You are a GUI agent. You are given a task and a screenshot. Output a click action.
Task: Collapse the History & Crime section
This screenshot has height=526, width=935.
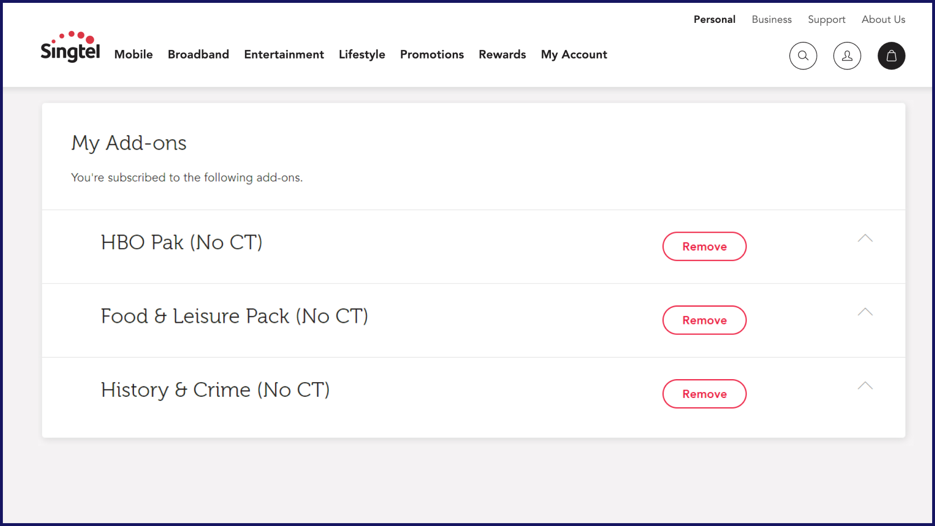(865, 386)
